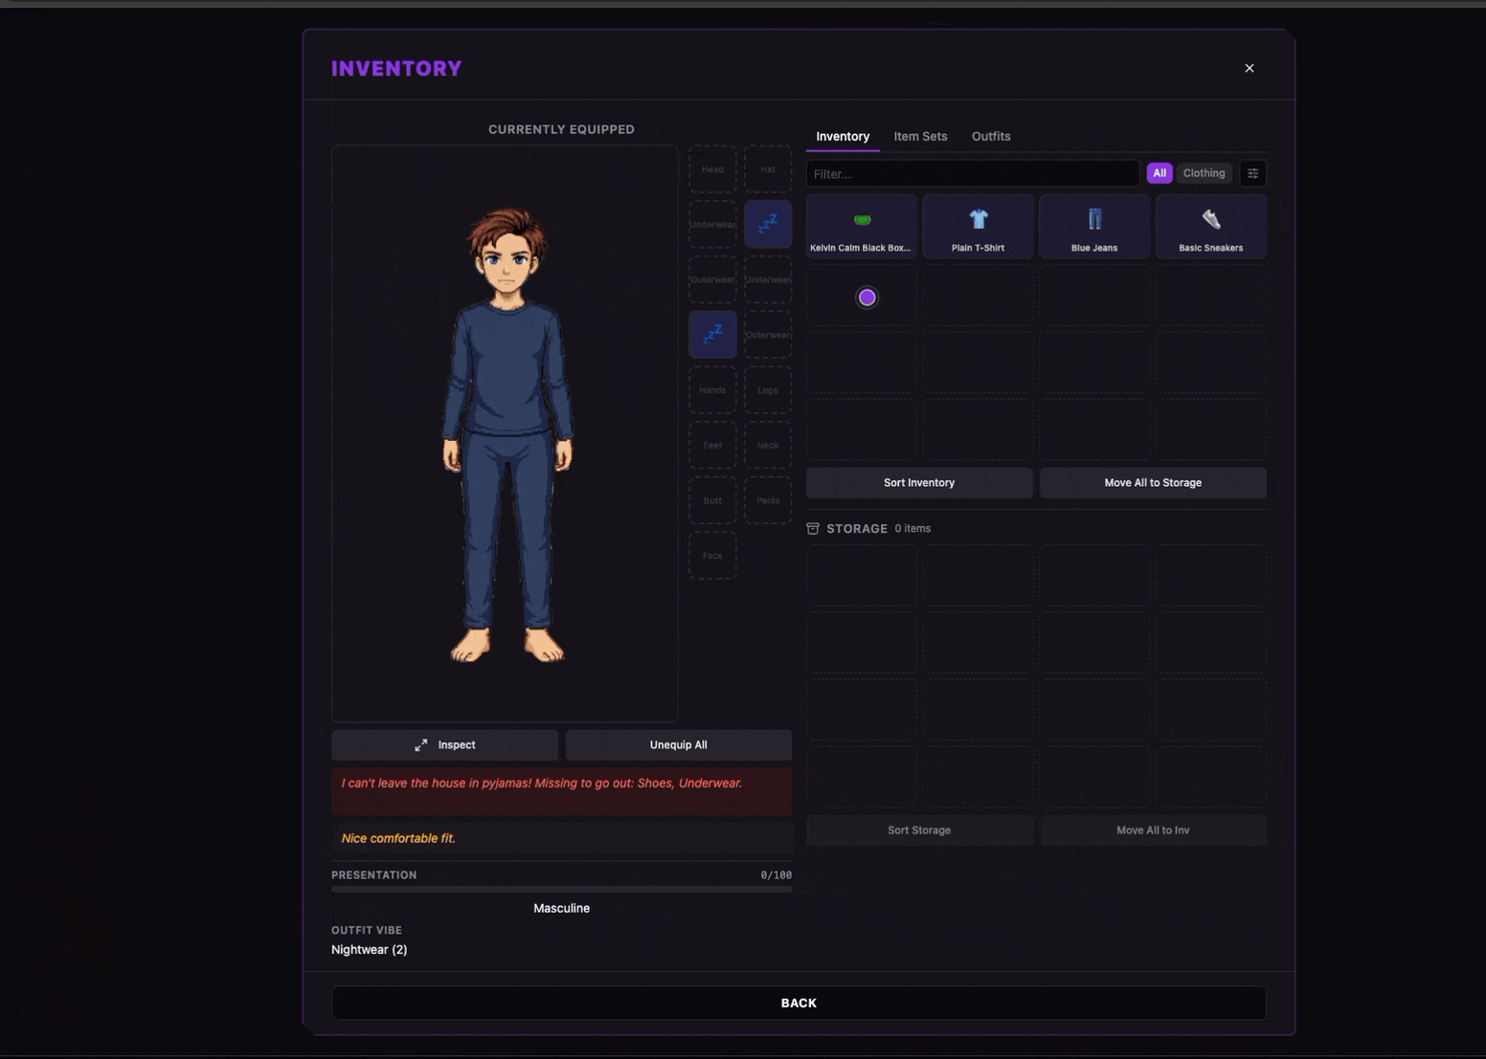
Task: Select the purple orb item in inventory
Action: (867, 297)
